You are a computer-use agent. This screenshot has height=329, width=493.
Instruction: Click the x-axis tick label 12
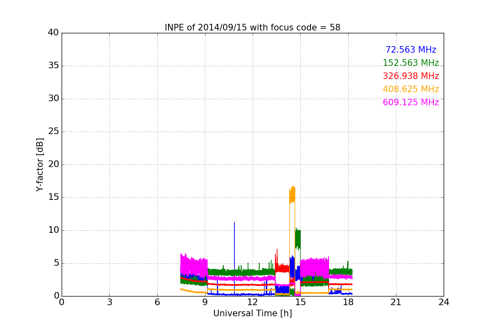click(253, 302)
